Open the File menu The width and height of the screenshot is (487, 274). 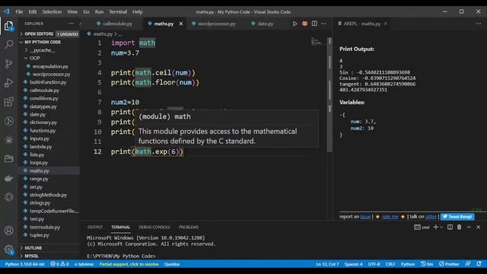point(19,12)
